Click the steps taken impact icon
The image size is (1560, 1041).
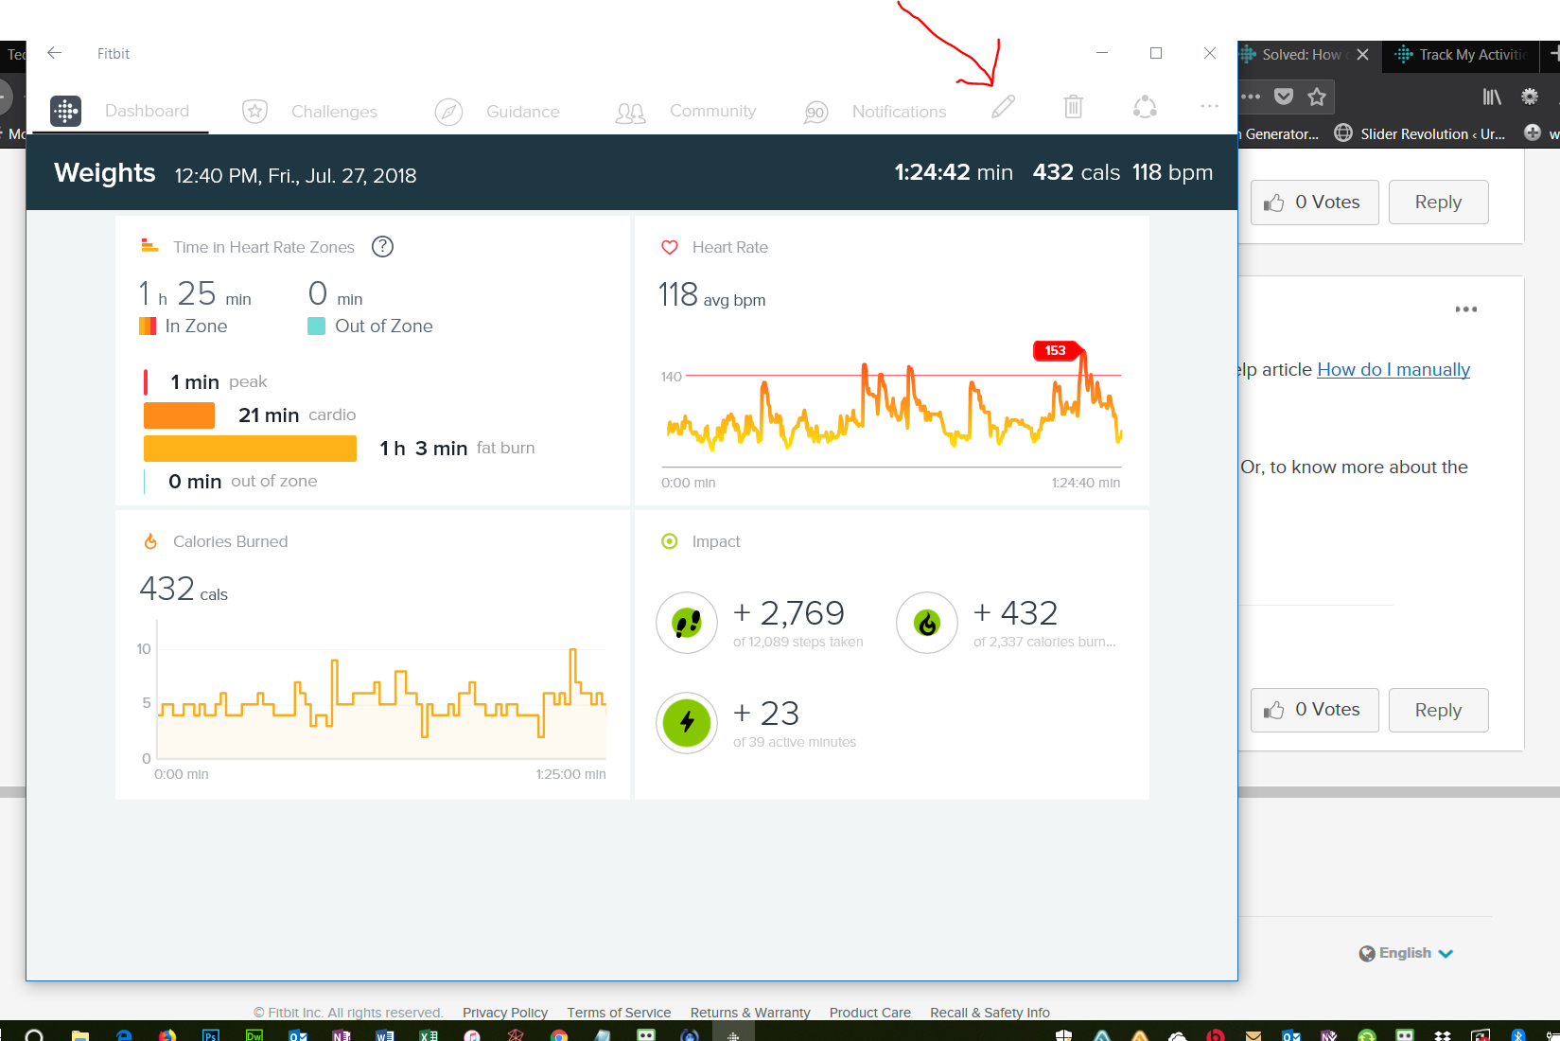[x=687, y=623]
